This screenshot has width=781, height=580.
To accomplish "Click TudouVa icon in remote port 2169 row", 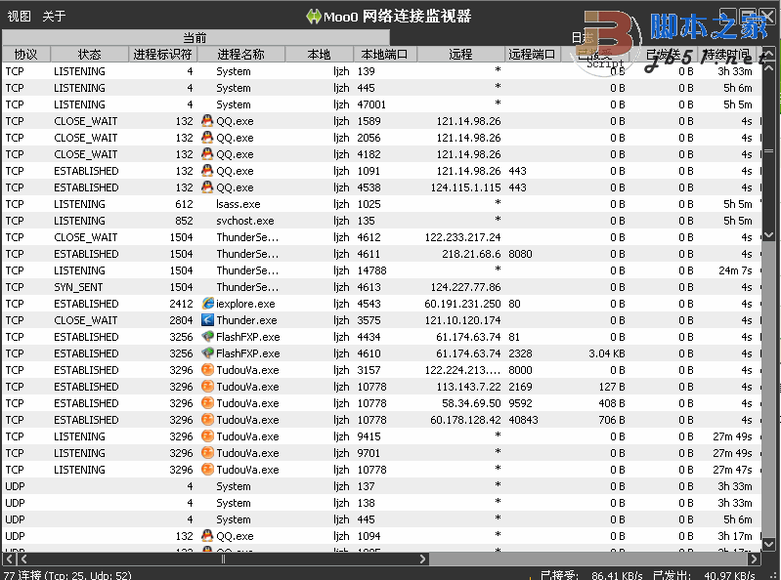I will (207, 387).
